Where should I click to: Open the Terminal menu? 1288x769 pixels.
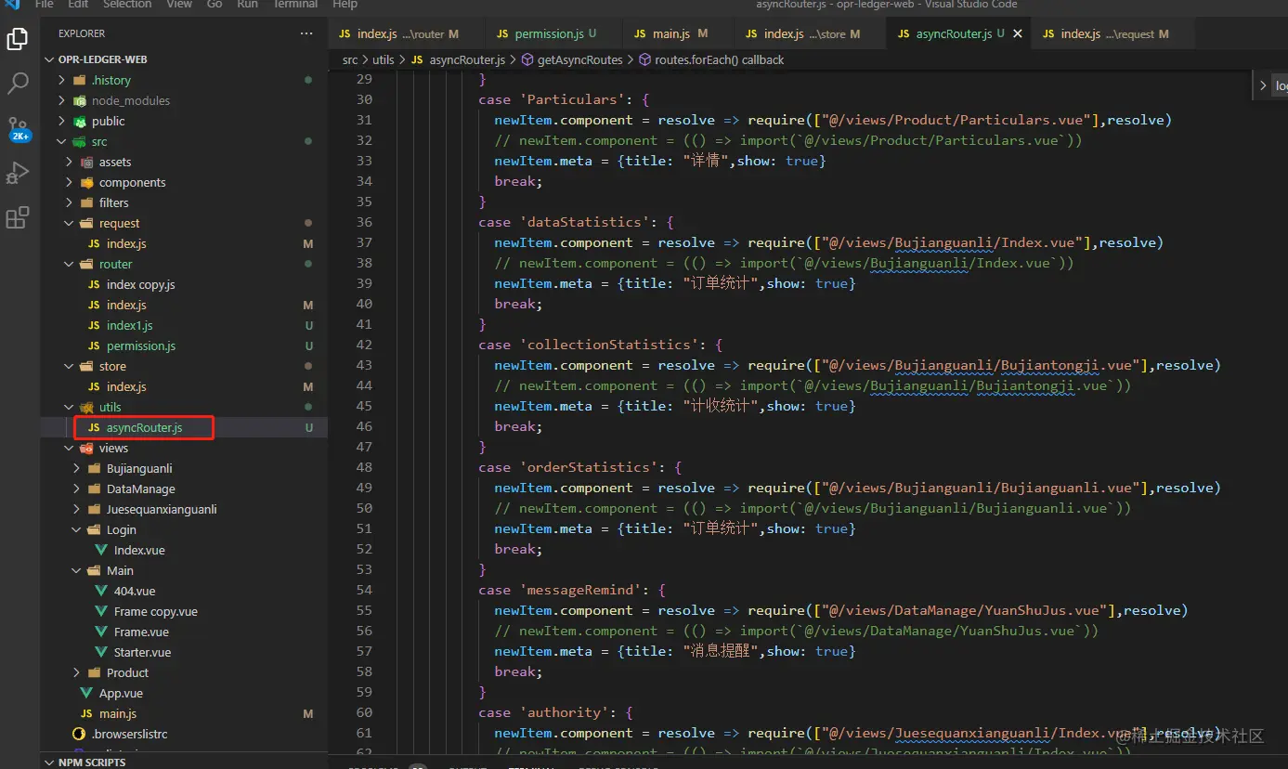click(296, 4)
